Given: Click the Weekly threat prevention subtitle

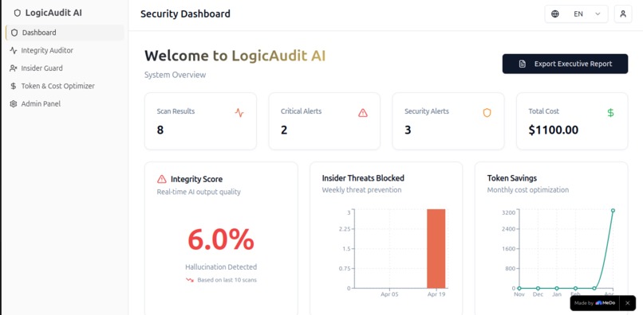Looking at the screenshot, I should pyautogui.click(x=361, y=190).
